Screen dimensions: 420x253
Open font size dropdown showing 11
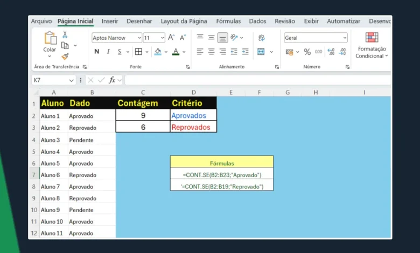[x=162, y=38]
